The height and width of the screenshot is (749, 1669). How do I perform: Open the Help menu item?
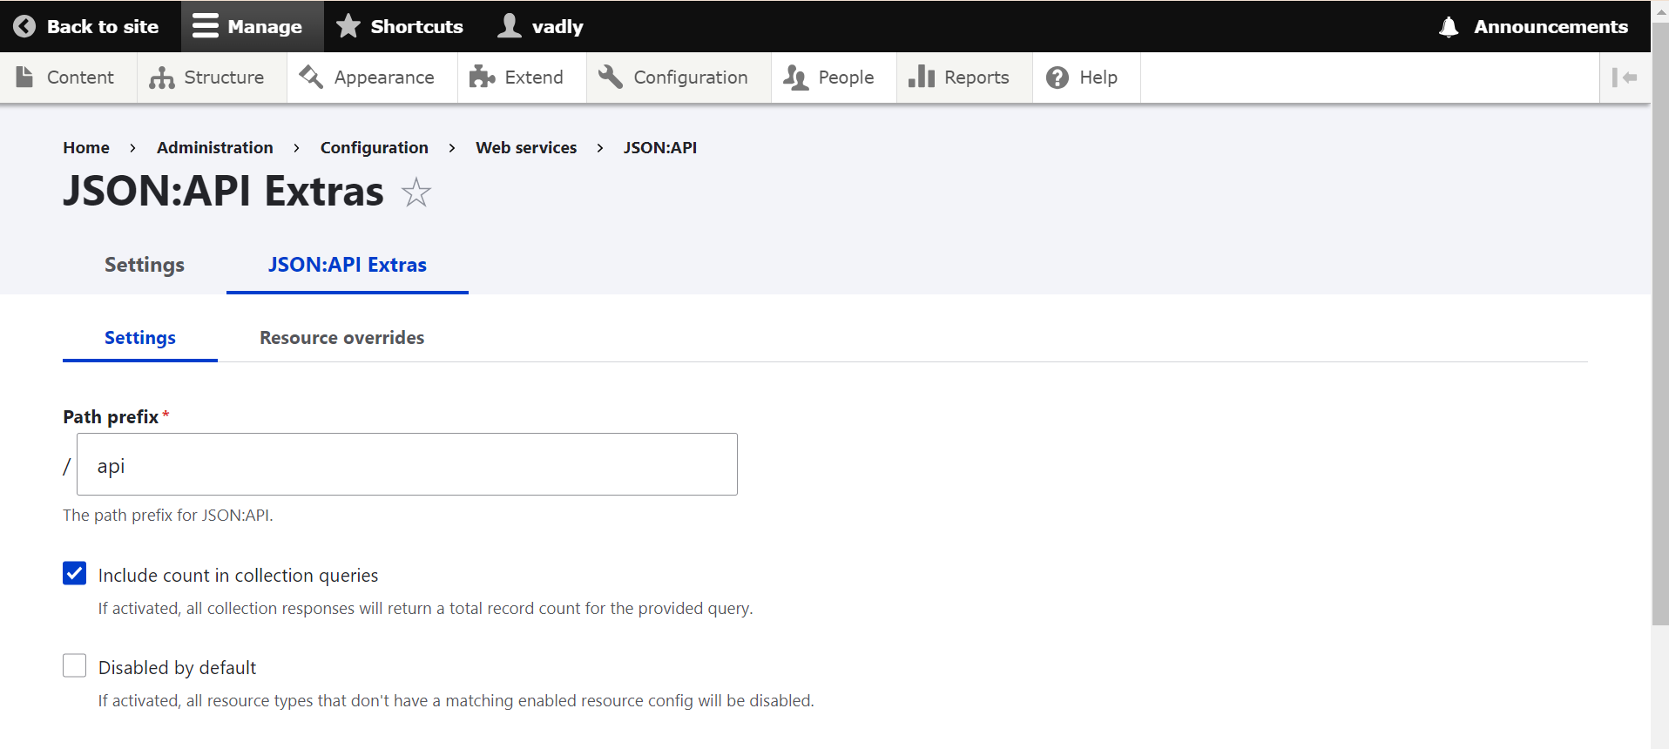1083,78
